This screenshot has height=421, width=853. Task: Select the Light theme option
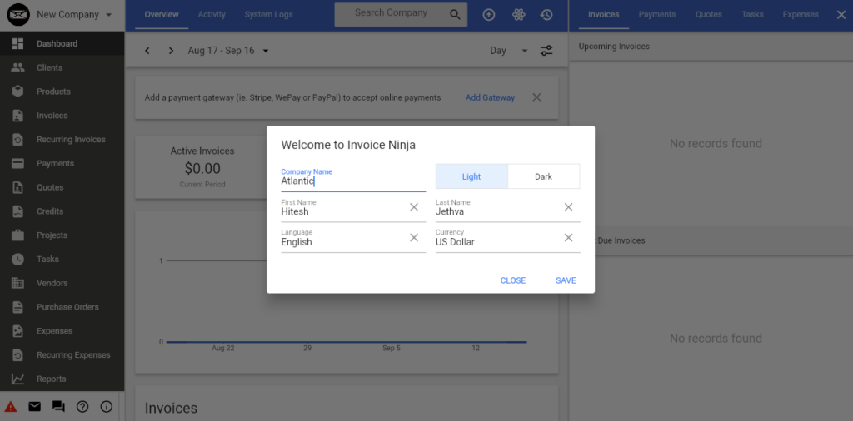pos(471,176)
